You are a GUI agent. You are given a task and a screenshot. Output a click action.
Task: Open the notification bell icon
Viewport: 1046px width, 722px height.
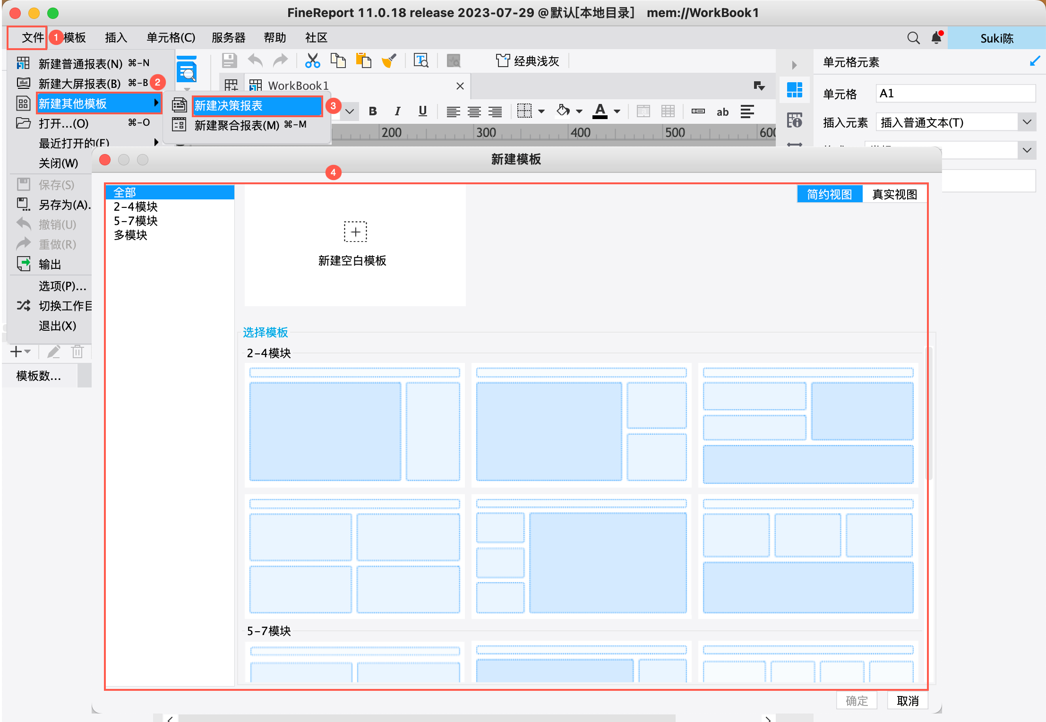click(936, 38)
